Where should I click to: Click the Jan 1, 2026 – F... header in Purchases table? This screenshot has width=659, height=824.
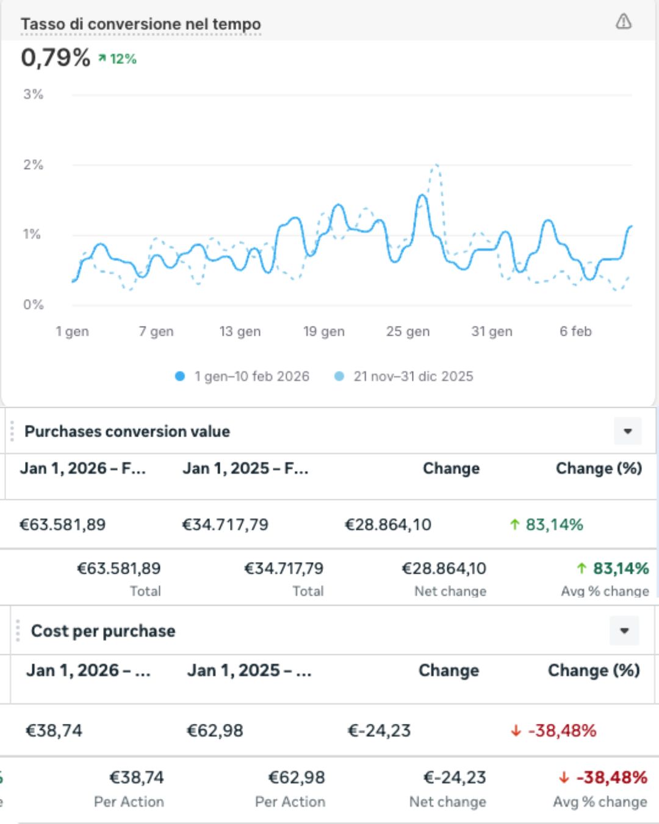click(x=82, y=468)
